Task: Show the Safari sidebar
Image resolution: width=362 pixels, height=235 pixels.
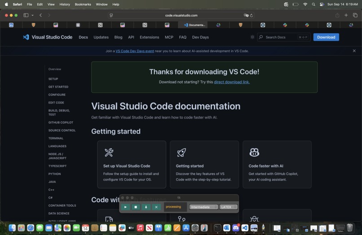Action: [26, 15]
